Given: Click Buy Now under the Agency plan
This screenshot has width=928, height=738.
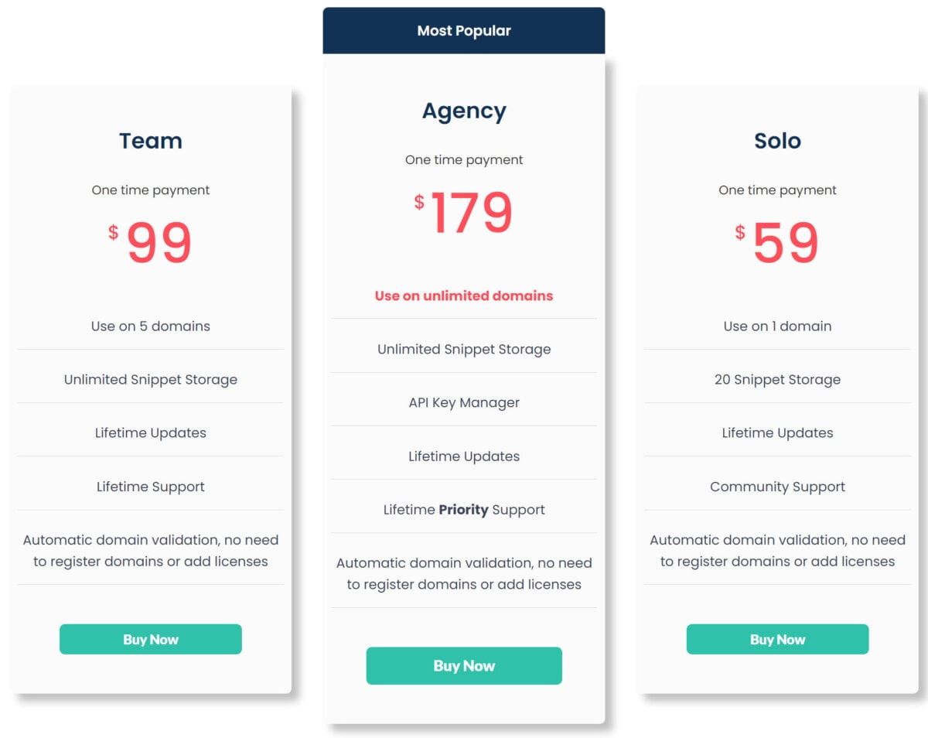Looking at the screenshot, I should pyautogui.click(x=464, y=665).
